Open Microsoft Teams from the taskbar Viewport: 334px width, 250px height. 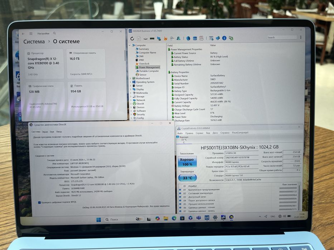pyautogui.click(x=199, y=218)
